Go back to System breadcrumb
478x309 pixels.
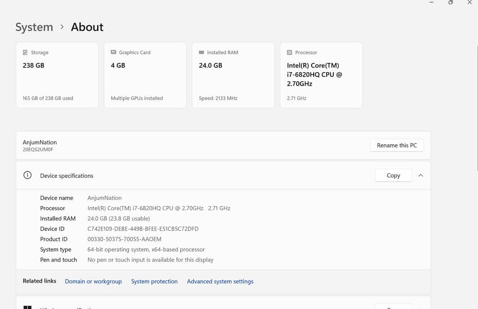[34, 27]
